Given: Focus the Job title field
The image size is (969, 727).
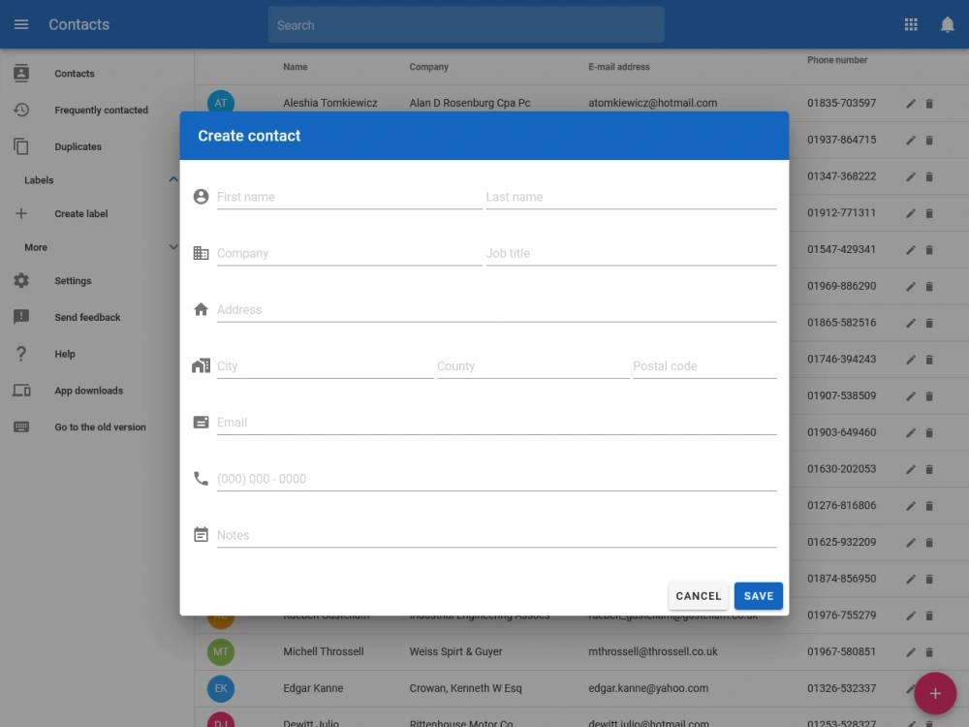Looking at the screenshot, I should click(x=631, y=253).
